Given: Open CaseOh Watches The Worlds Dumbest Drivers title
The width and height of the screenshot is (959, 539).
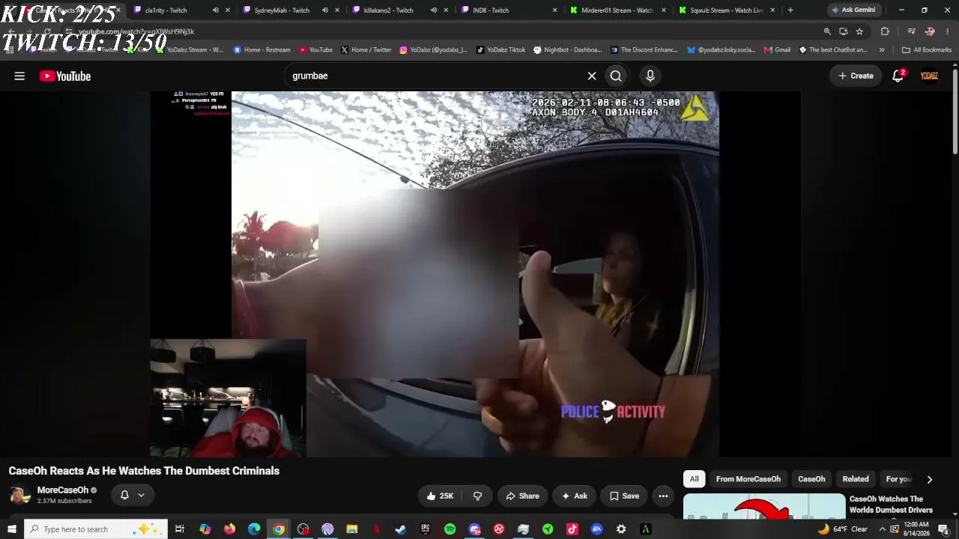Looking at the screenshot, I should click(891, 505).
